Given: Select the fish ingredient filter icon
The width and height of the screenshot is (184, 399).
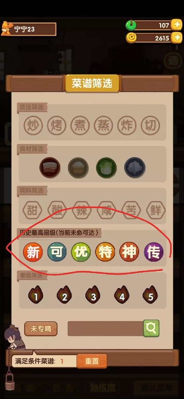Looking at the screenshot, I should [x=135, y=168].
